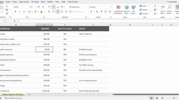The width and height of the screenshot is (179, 100).
Task: Open the Comments pane
Action: coord(171,2)
